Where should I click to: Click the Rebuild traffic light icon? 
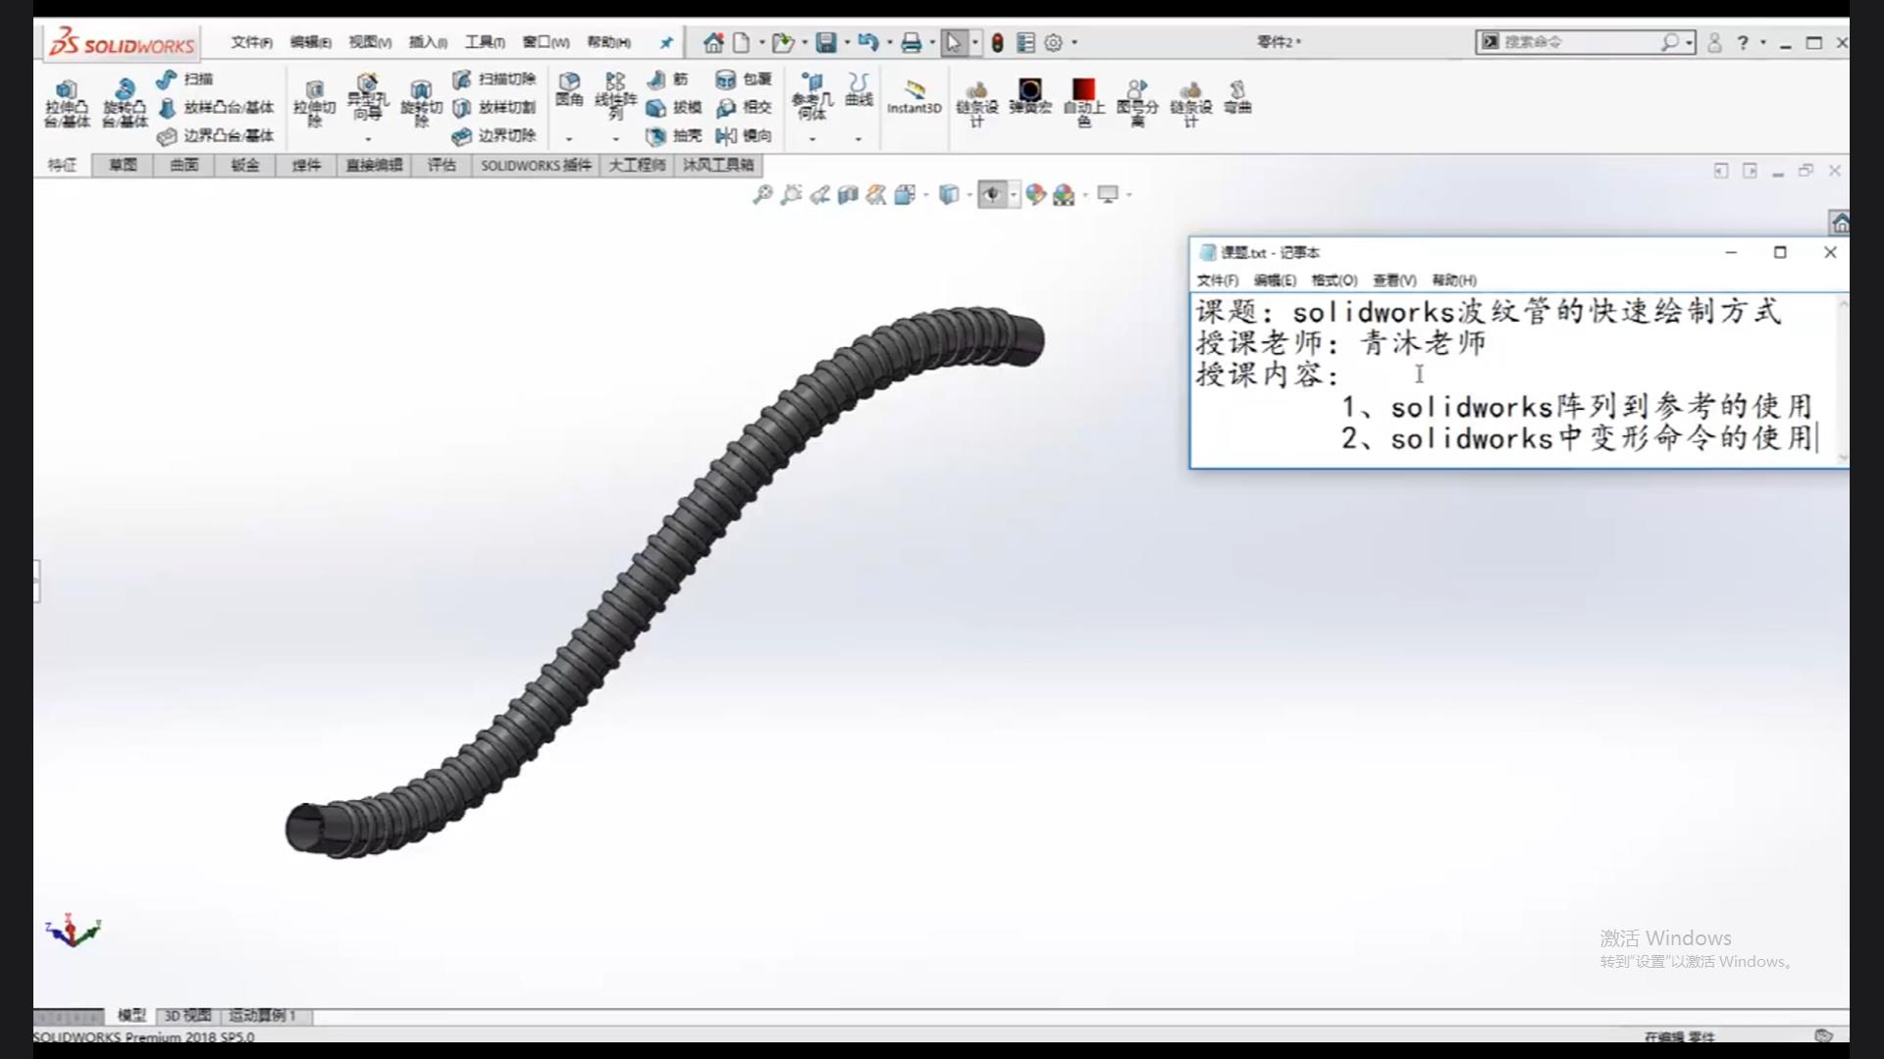(997, 42)
